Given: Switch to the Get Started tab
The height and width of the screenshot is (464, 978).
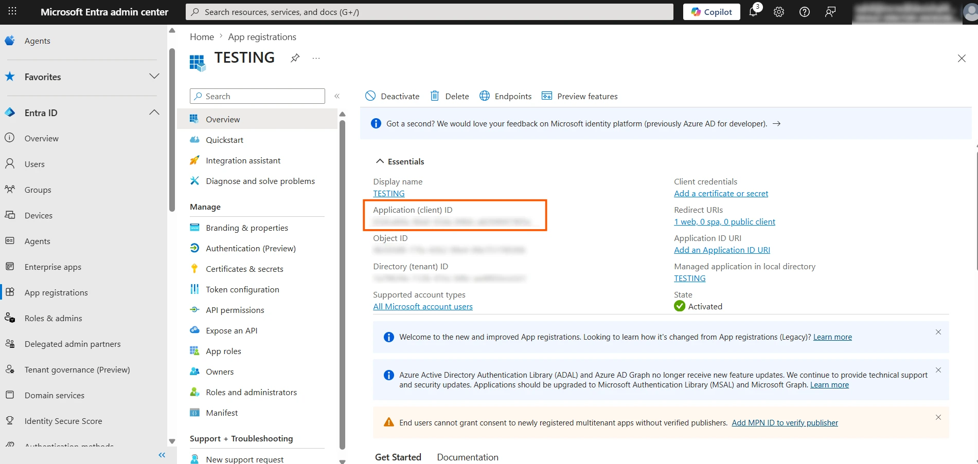Looking at the screenshot, I should click(398, 457).
